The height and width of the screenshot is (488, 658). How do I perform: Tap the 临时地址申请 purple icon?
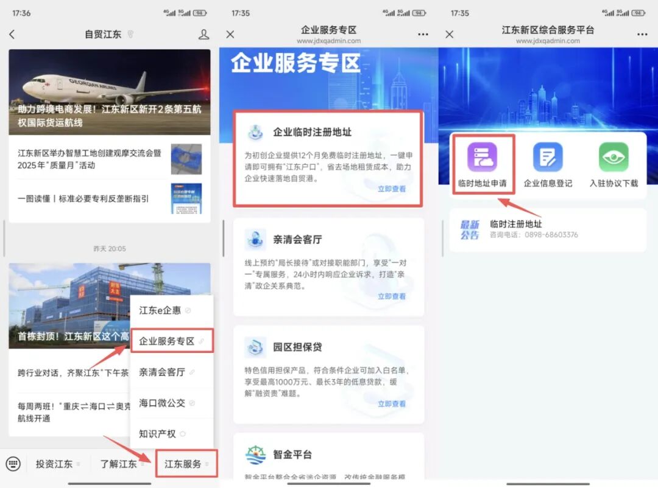click(x=482, y=157)
